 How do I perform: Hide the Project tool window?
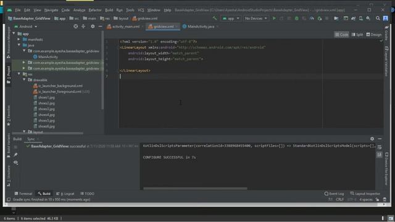coord(100,27)
